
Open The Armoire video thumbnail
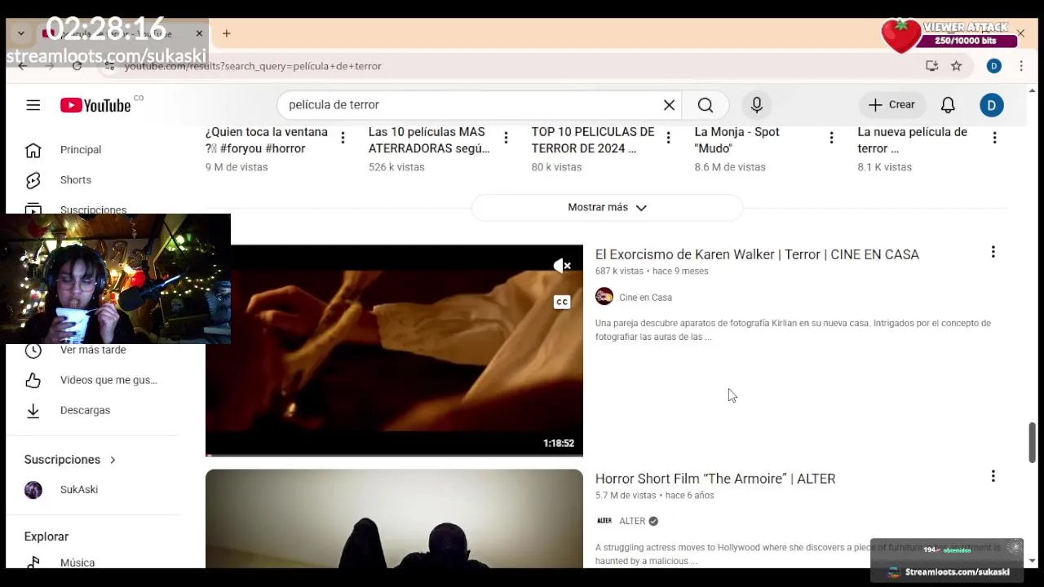point(394,519)
